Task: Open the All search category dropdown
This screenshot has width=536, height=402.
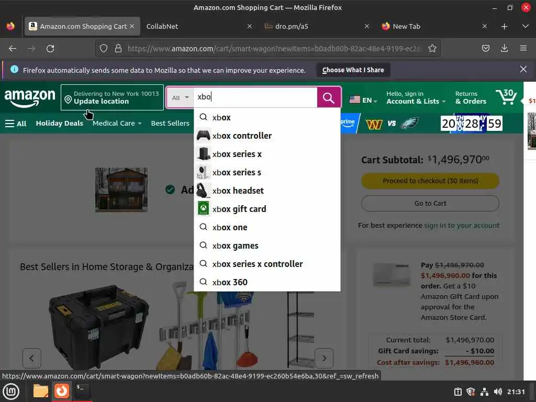Action: pos(180,98)
